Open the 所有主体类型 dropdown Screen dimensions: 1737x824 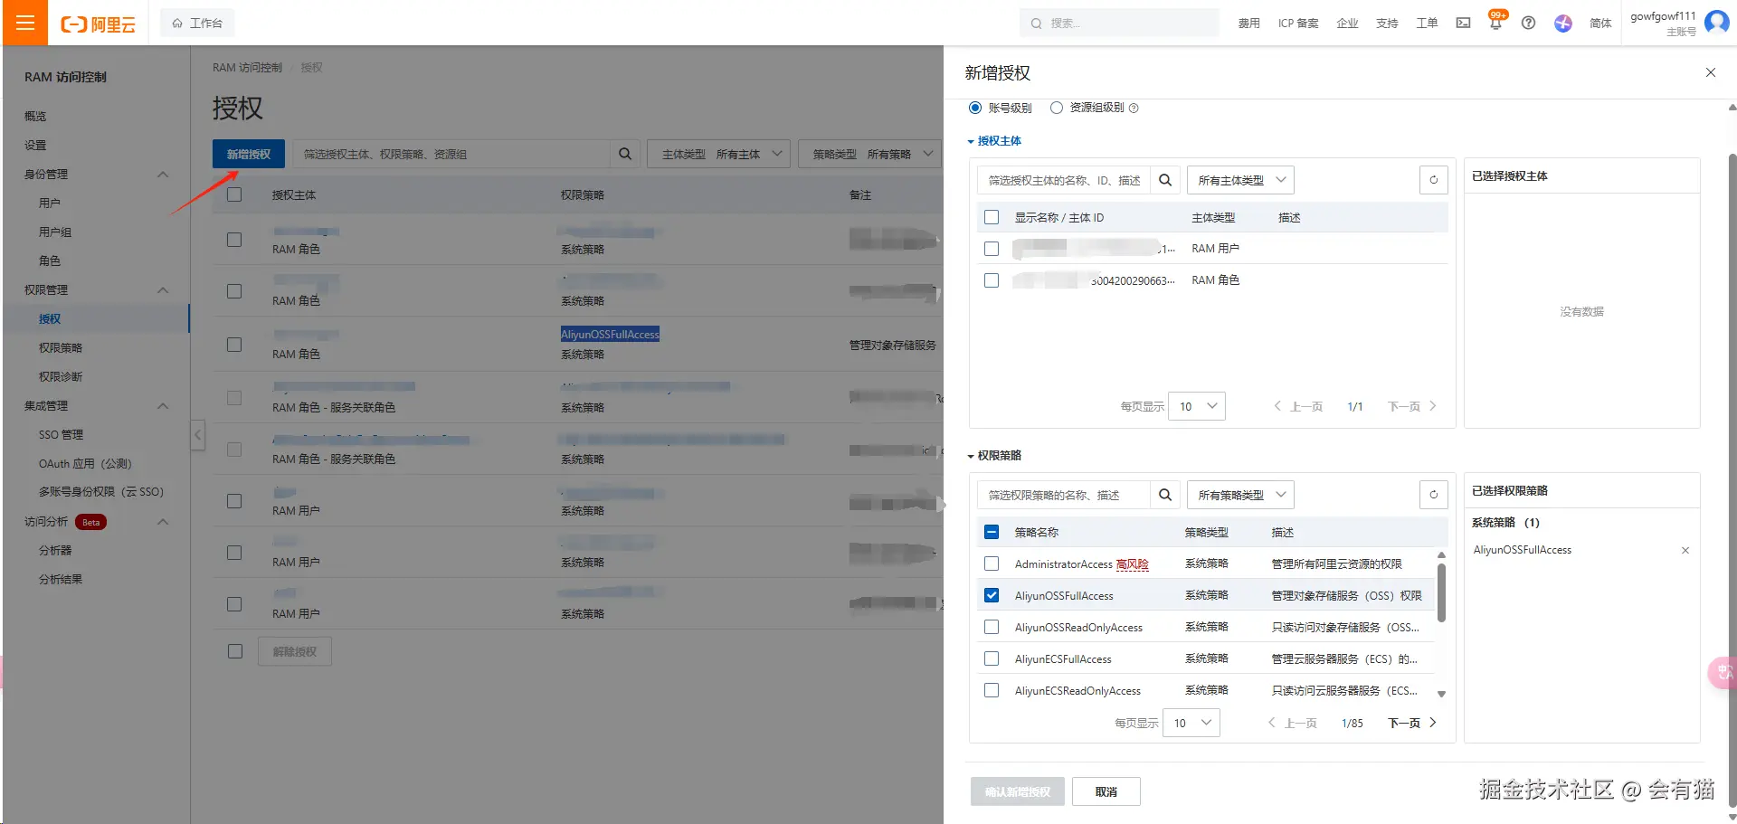1240,180
